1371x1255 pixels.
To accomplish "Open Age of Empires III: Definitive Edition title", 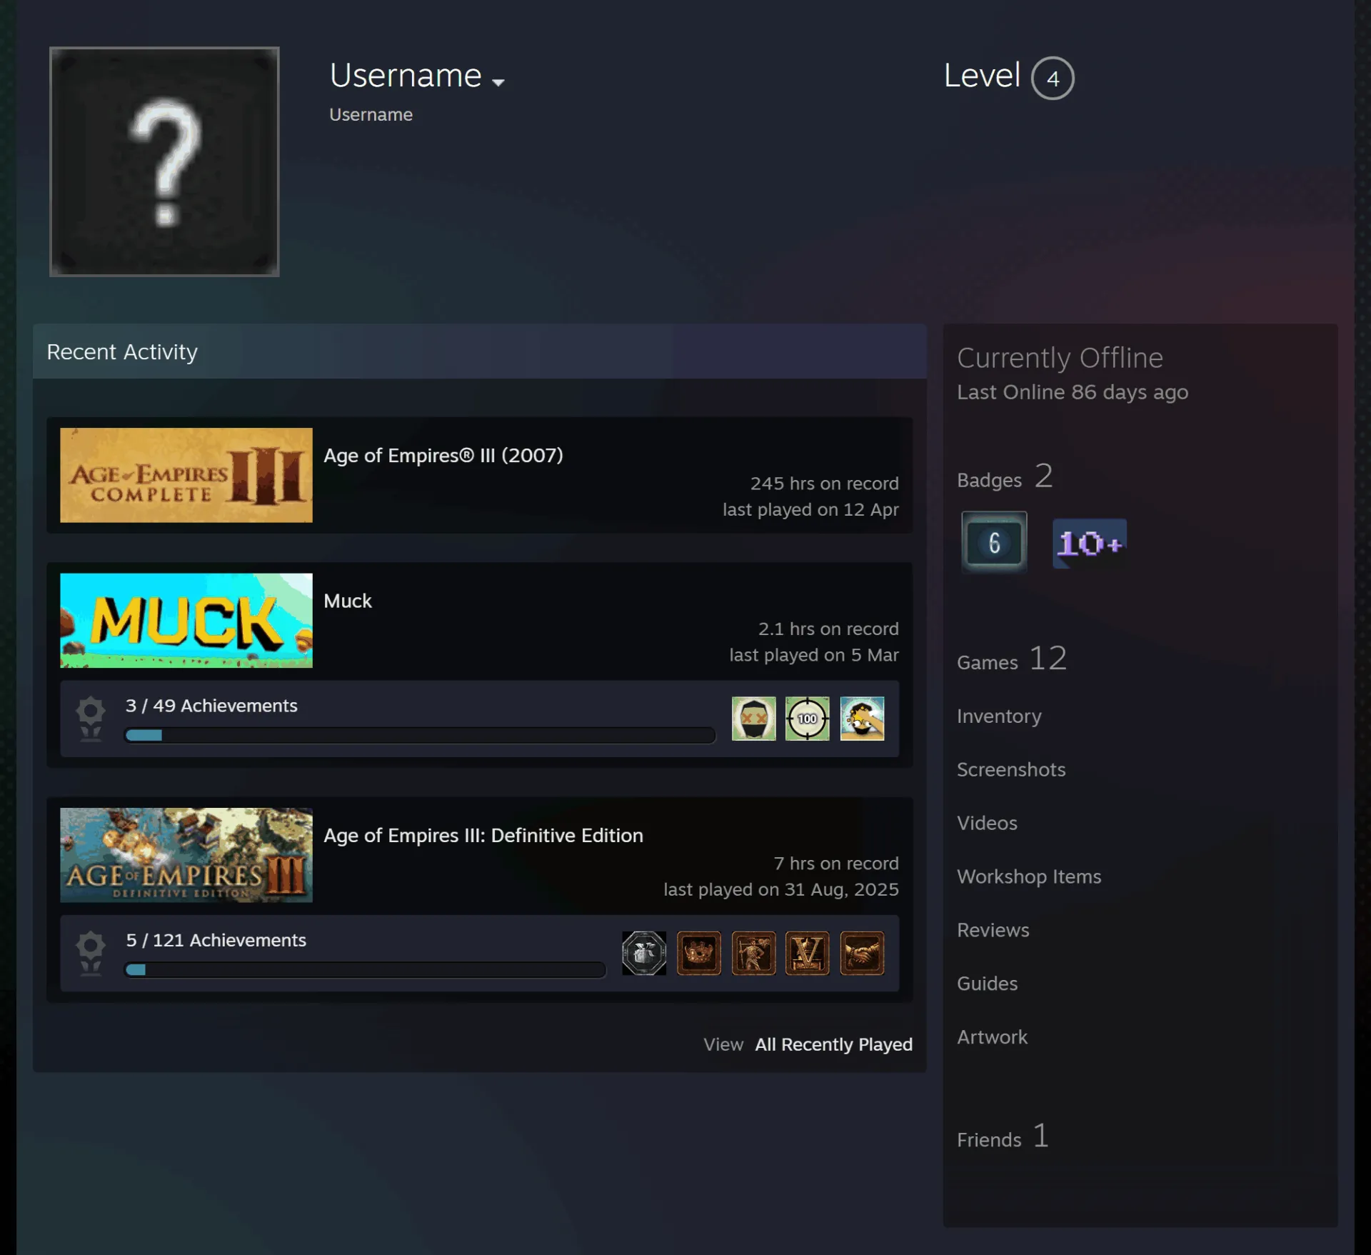I will [x=483, y=835].
